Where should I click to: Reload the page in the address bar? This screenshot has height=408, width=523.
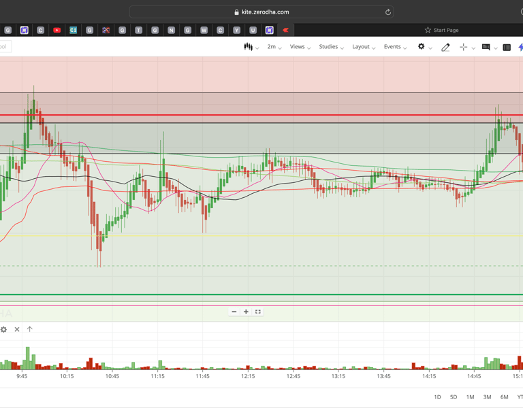click(388, 12)
